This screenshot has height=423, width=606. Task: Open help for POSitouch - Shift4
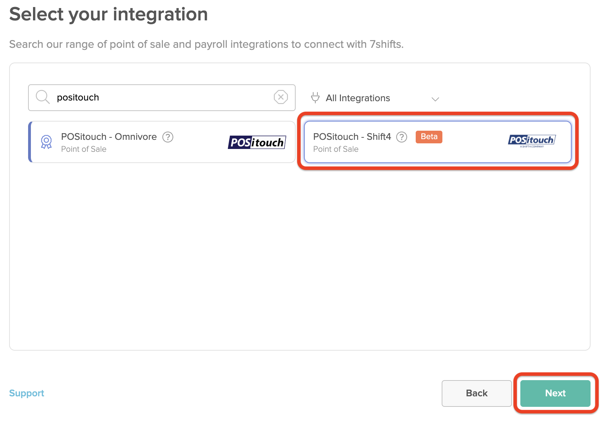pos(402,137)
